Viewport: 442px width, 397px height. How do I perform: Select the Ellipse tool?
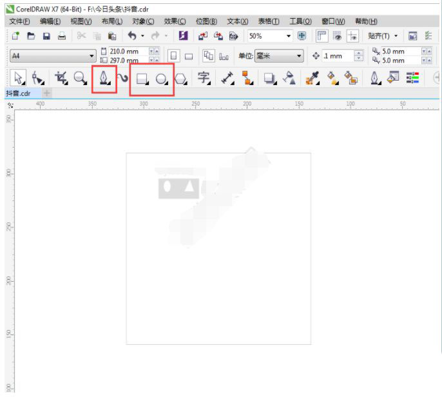coord(162,79)
